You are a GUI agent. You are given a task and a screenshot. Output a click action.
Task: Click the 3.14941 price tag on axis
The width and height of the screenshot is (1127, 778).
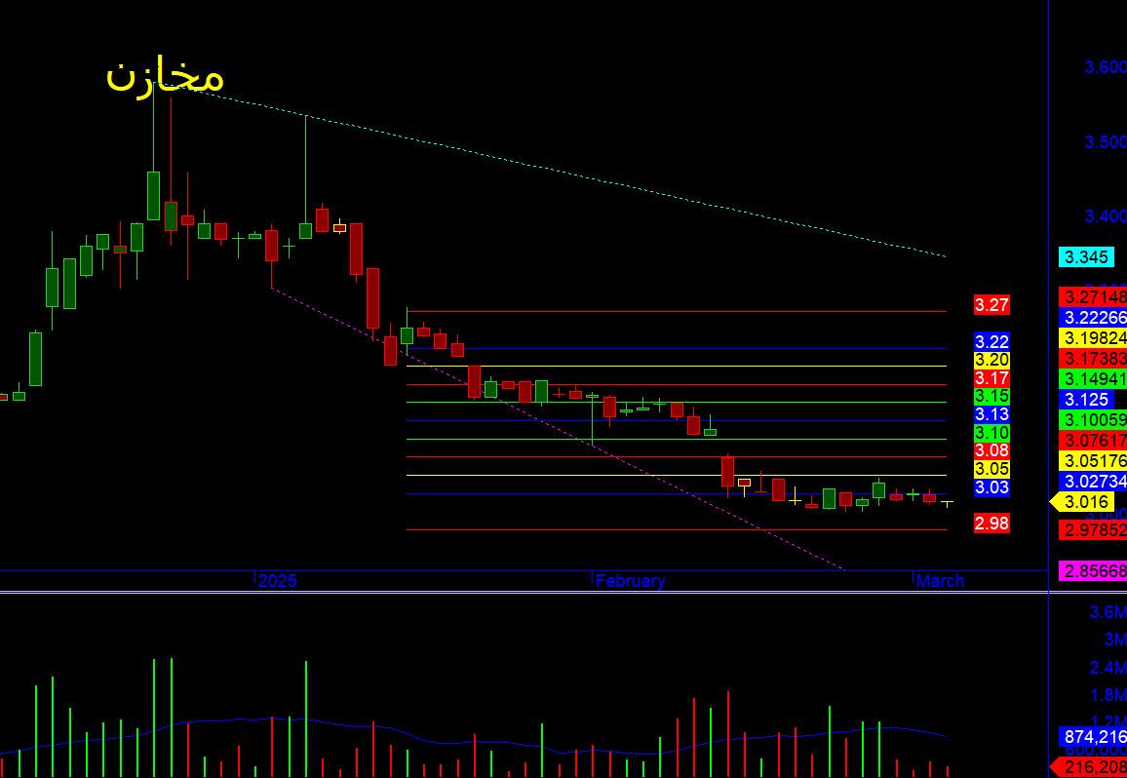(x=1093, y=378)
